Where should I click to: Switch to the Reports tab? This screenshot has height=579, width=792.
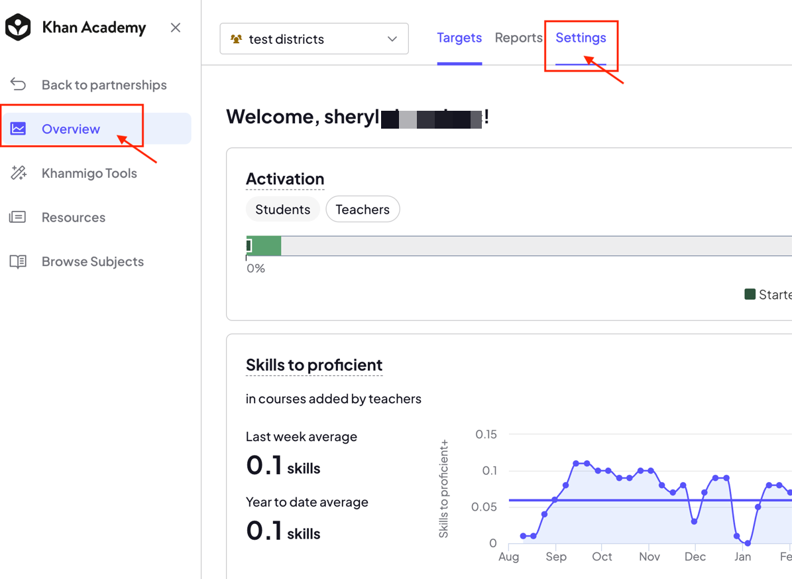[x=518, y=38]
